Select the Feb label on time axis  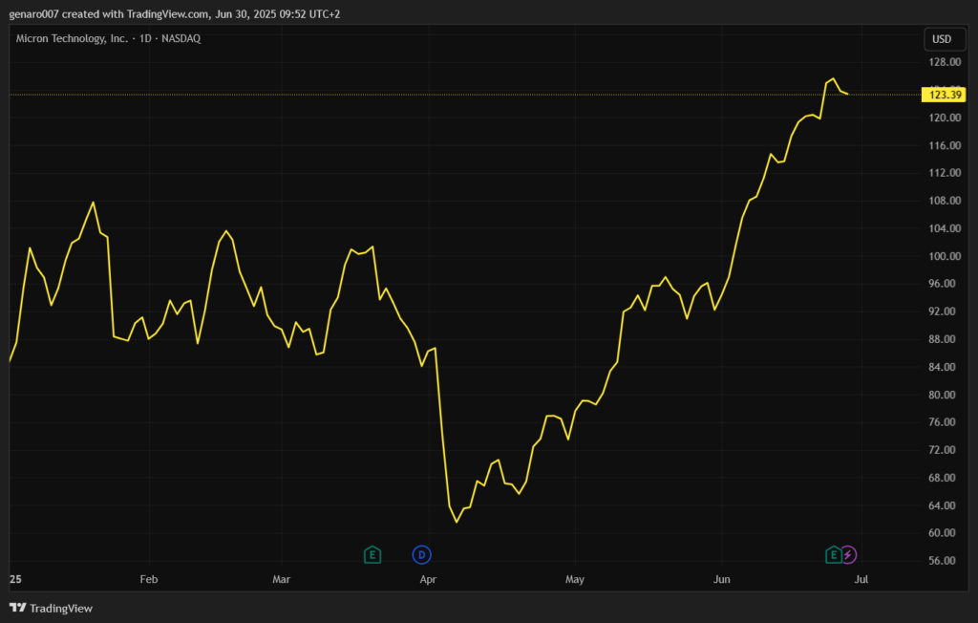click(x=148, y=579)
